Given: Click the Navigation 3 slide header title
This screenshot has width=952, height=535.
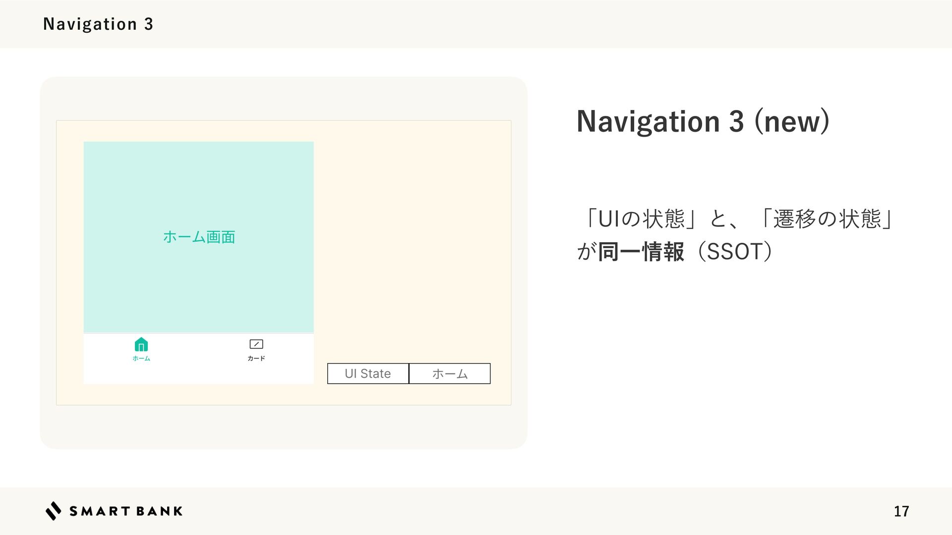Looking at the screenshot, I should [98, 24].
